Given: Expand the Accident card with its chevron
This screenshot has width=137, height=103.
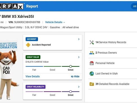Looking at the screenshot, I should pyautogui.click(x=79, y=39).
